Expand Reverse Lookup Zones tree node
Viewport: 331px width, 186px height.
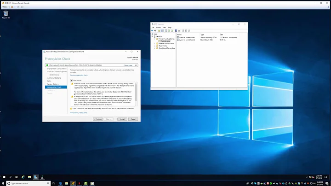(154, 44)
